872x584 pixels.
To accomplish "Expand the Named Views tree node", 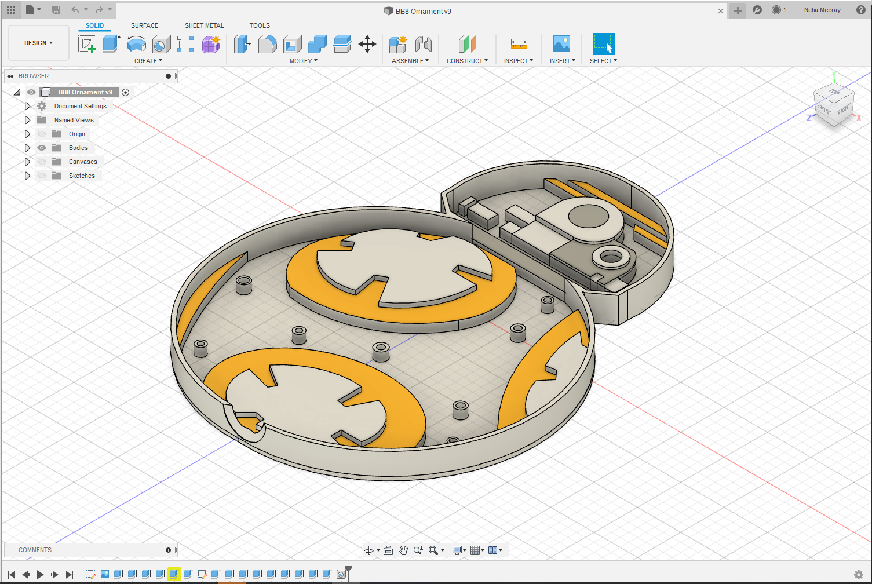I will pos(27,120).
